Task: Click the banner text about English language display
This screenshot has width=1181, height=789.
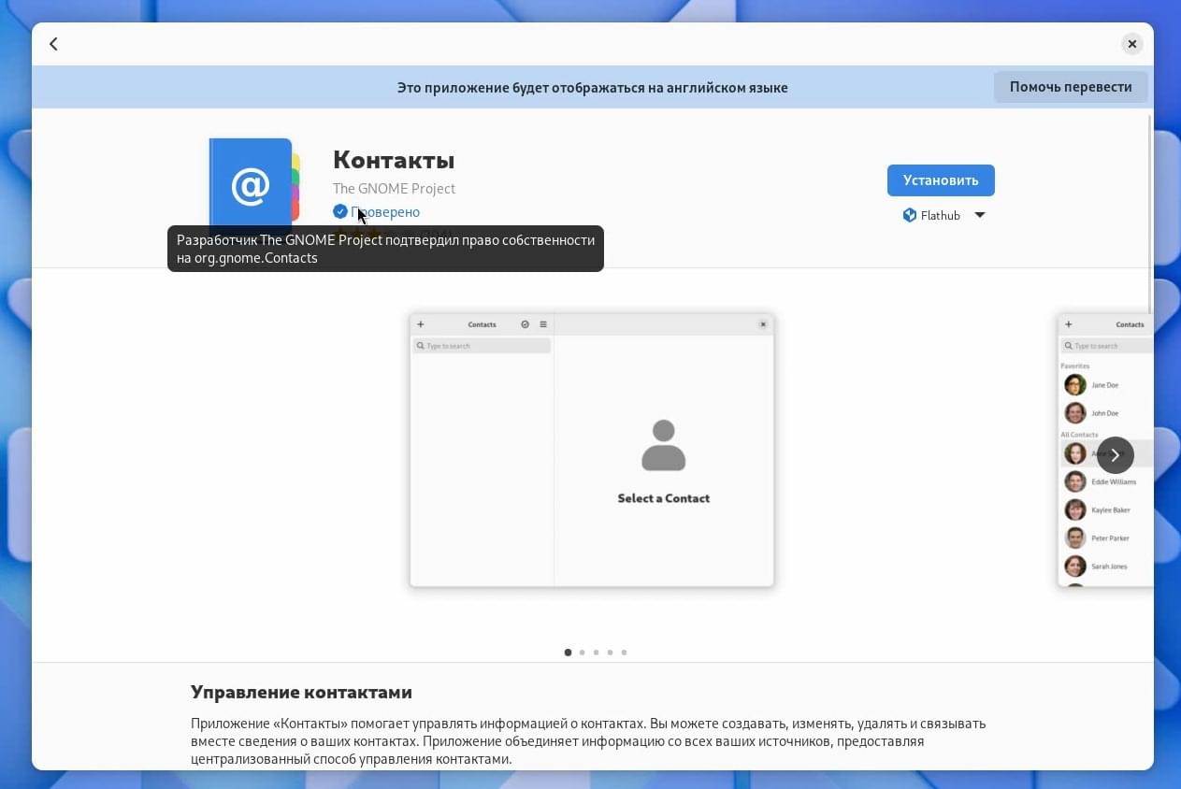Action: coord(592,87)
